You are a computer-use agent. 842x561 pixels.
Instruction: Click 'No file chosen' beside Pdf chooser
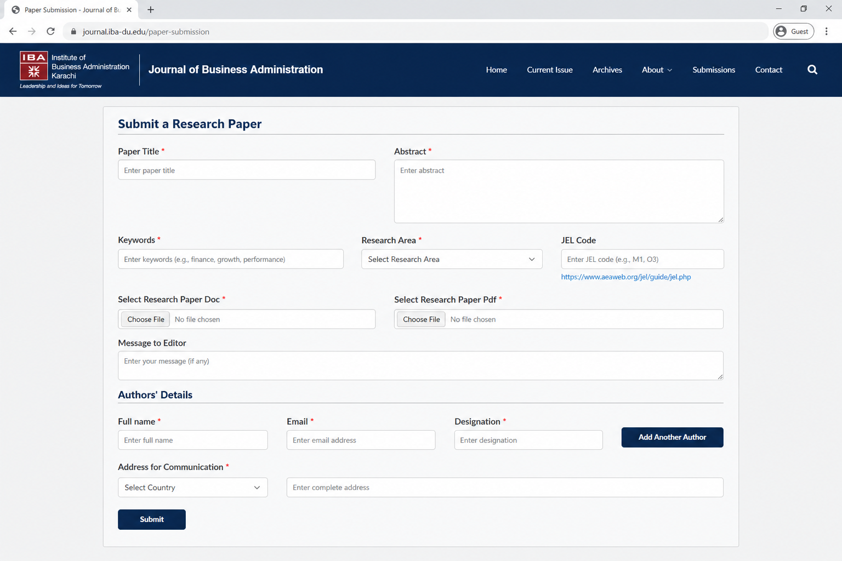pos(473,319)
